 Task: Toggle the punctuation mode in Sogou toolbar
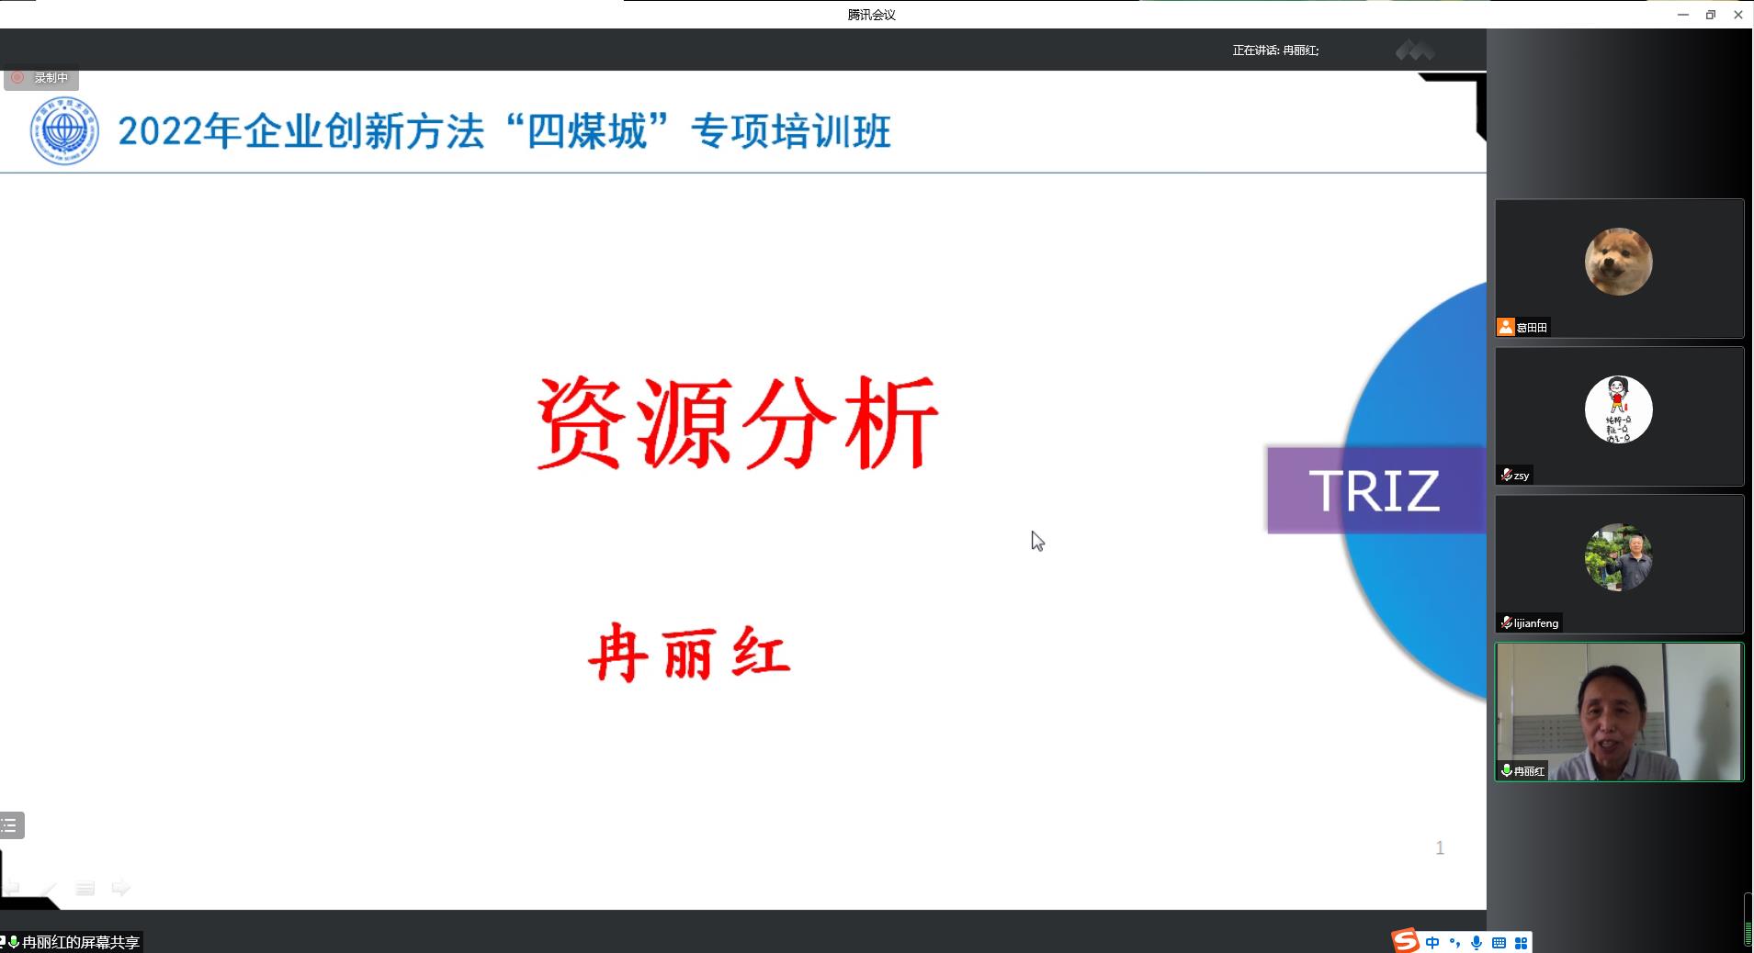point(1454,943)
